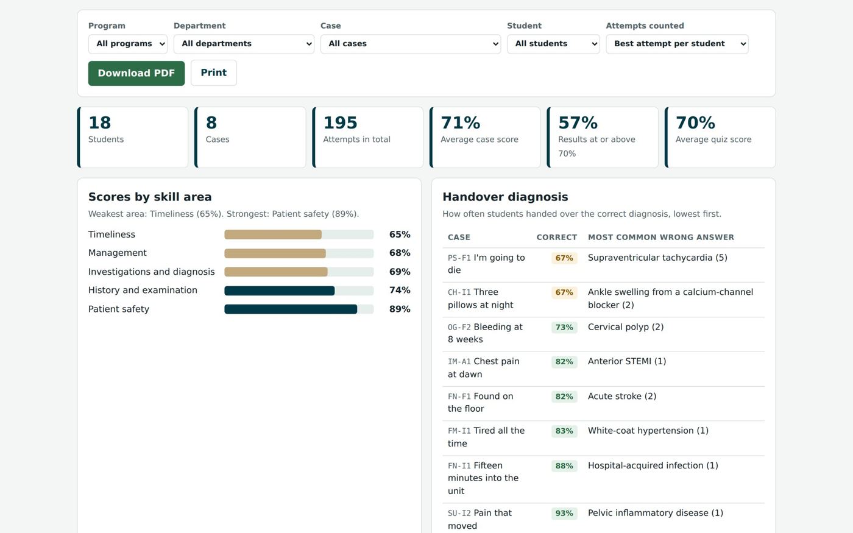Open the All cases dropdown
This screenshot has height=533, width=853.
point(411,44)
